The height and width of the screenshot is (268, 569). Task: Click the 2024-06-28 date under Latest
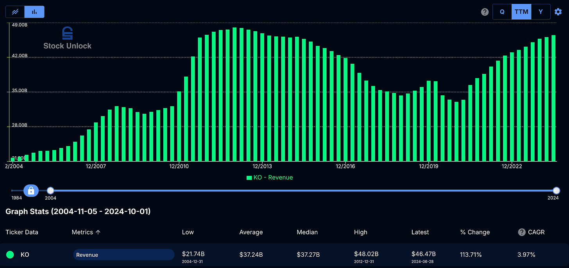pos(422,261)
